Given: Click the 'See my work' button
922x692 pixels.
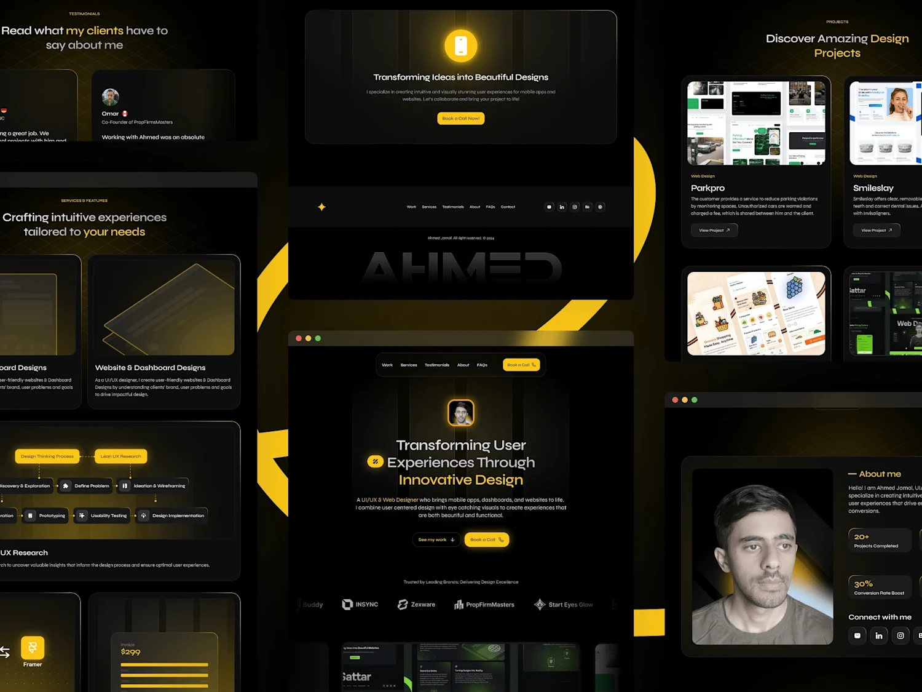Looking at the screenshot, I should pos(436,539).
